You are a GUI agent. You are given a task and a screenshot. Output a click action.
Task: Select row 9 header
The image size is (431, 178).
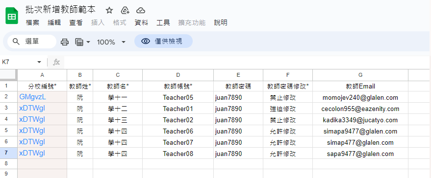pos(9,174)
